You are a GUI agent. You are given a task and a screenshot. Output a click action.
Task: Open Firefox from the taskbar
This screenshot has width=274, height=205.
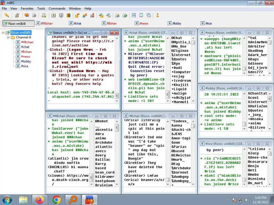(x=40, y=200)
